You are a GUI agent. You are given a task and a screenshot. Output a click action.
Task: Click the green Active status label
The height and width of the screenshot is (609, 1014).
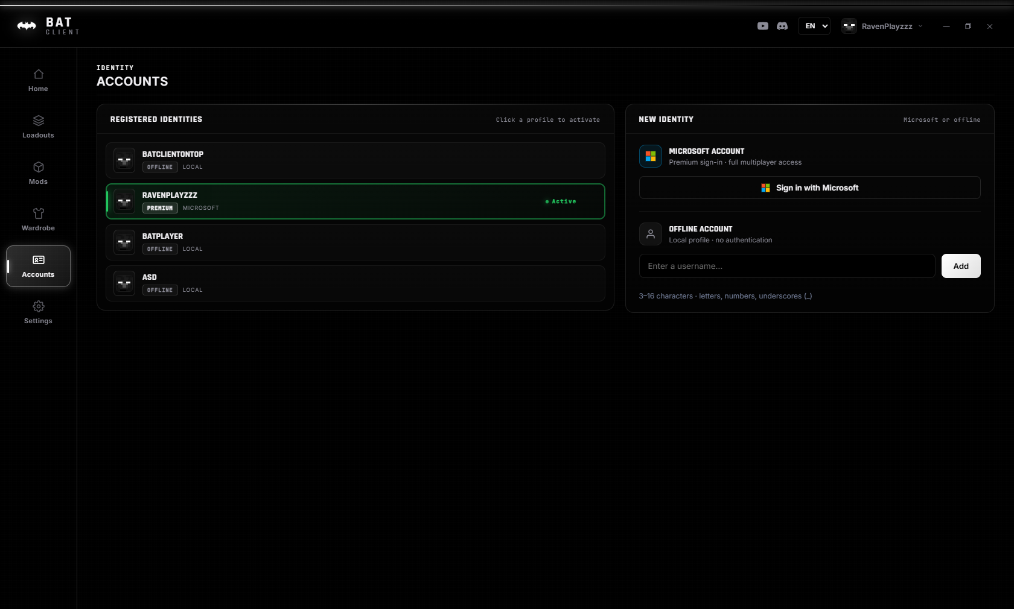561,201
